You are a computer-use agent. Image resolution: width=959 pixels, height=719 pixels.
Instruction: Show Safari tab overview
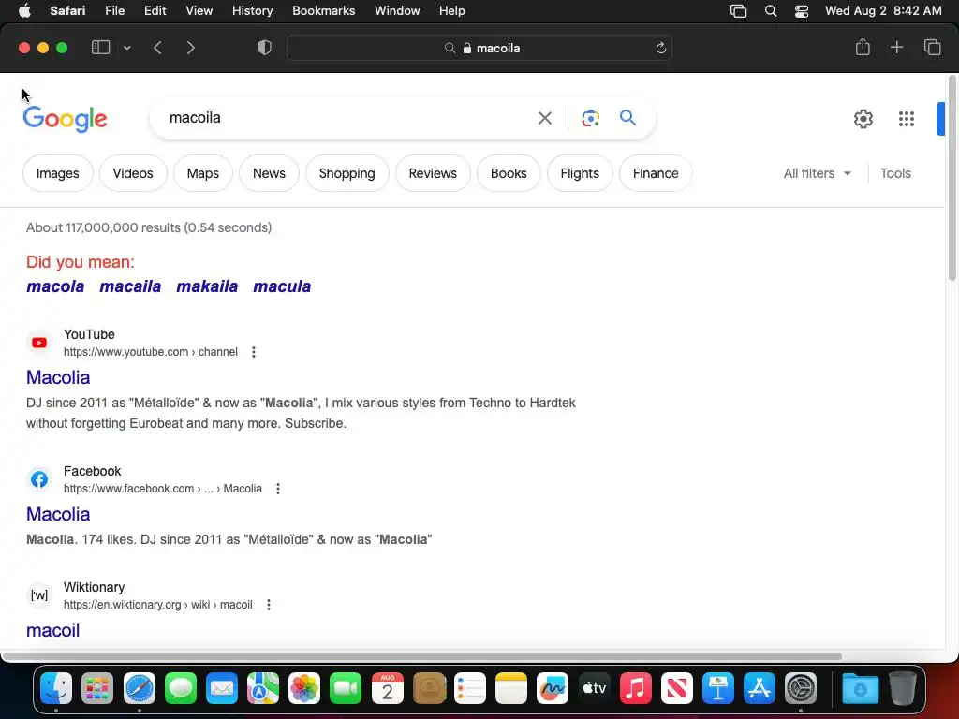[x=932, y=47]
